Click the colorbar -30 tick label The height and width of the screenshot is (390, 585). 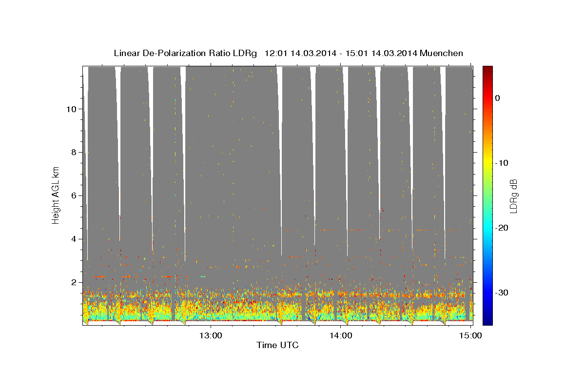point(502,292)
